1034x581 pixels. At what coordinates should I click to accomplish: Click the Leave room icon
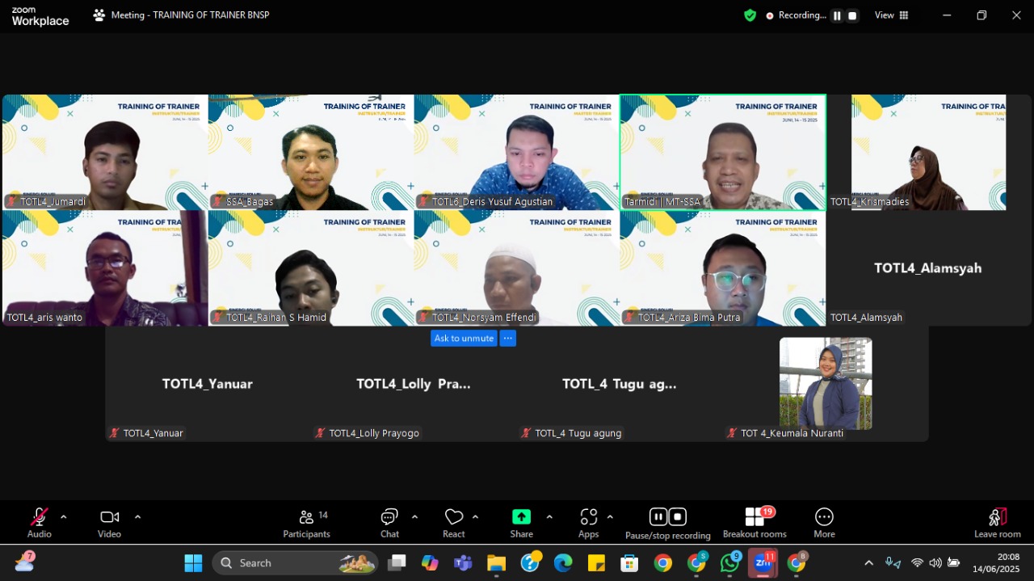point(998,517)
